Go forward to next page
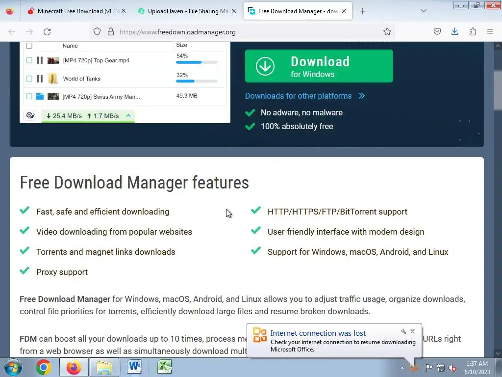This screenshot has height=377, width=502. click(29, 32)
